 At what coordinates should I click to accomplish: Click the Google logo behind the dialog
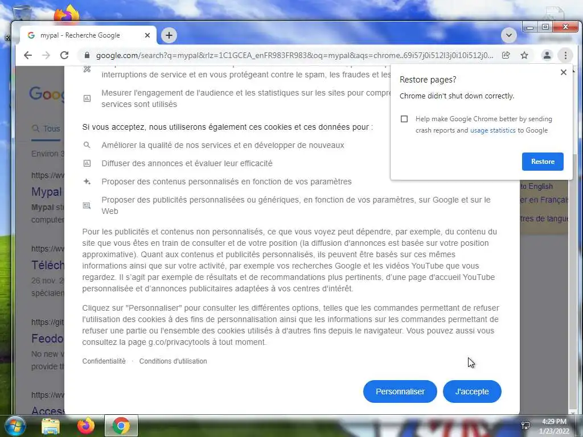(x=47, y=94)
